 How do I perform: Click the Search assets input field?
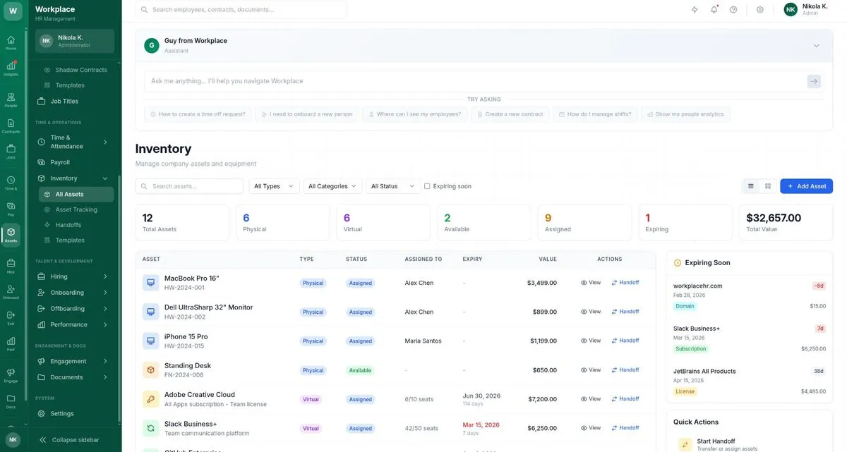tap(191, 186)
